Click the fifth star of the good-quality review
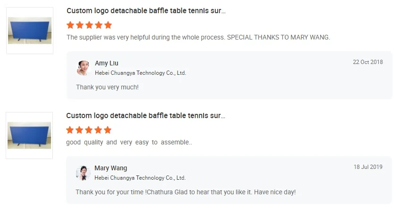This screenshot has height=215, width=399. (x=108, y=130)
